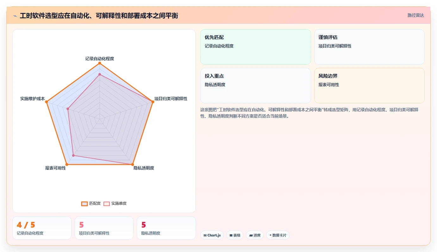Click the 记录自动化程度 text in 优先匹配 card
437x252 pixels.
[219, 46]
